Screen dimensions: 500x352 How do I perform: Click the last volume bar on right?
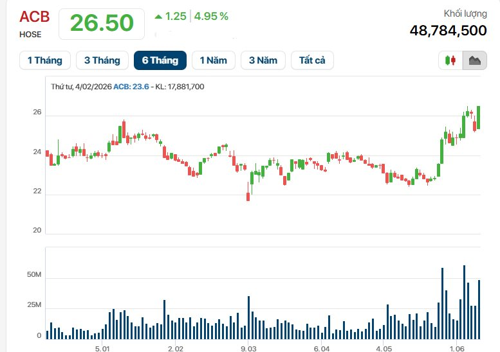pos(479,310)
